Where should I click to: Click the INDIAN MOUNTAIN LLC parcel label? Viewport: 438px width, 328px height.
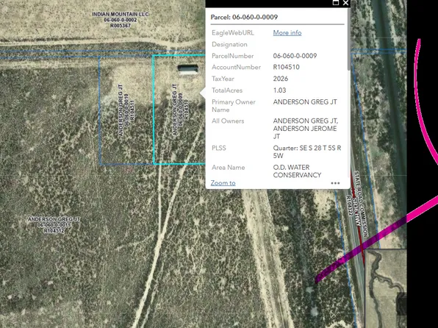pos(121,20)
